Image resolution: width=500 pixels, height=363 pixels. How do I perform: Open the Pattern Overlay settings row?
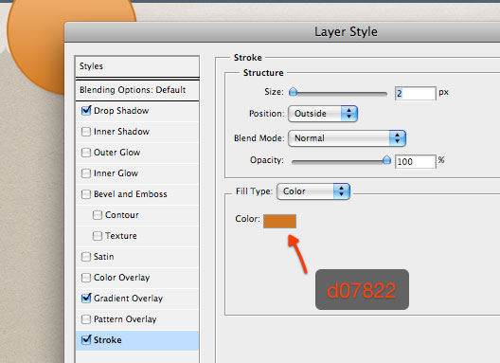coord(137,319)
